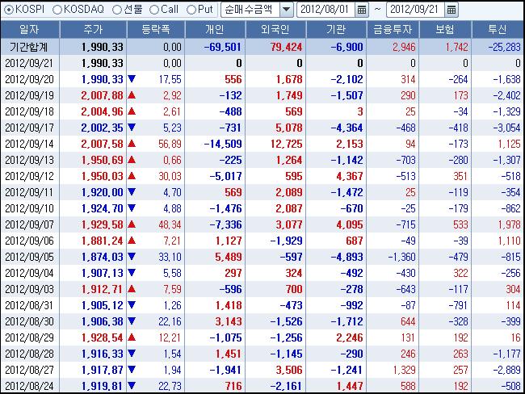Click the up arrow in 2012/09/07 row

pyautogui.click(x=132, y=224)
